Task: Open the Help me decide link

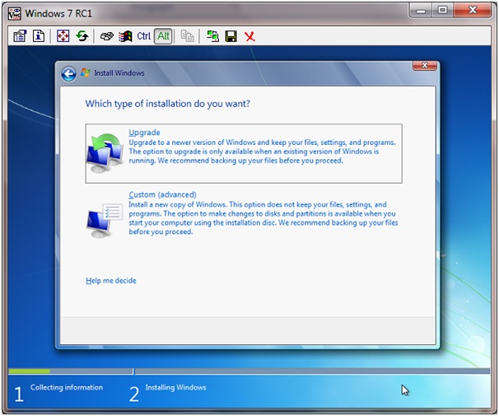Action: click(x=111, y=281)
